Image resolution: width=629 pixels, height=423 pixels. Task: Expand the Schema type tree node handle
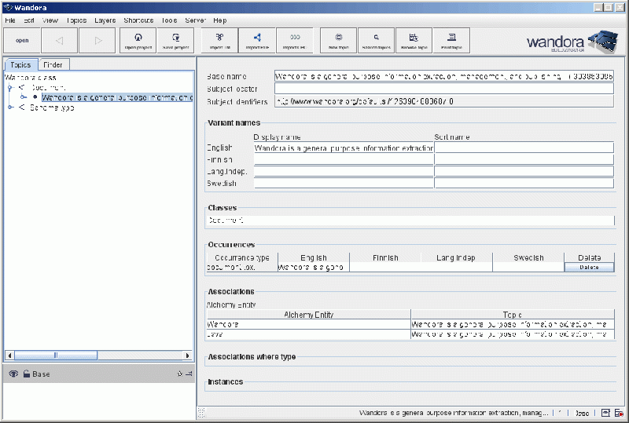pos(11,108)
